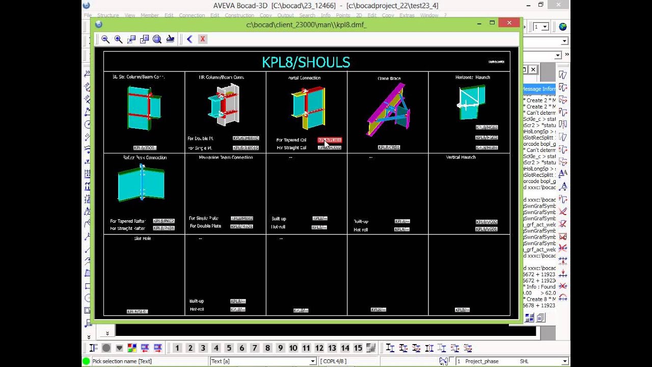Screen dimensions: 652x367
Task: Click the Horizontal Haunch 3D thumbnail
Action: (x=472, y=102)
